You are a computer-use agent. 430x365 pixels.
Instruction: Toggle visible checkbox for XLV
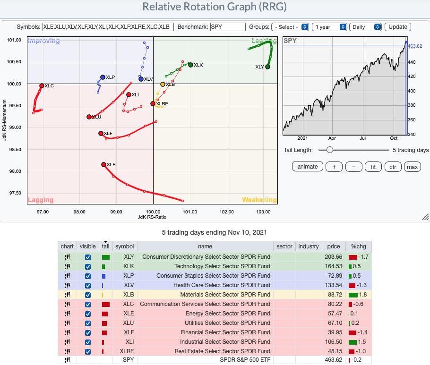[x=88, y=286]
